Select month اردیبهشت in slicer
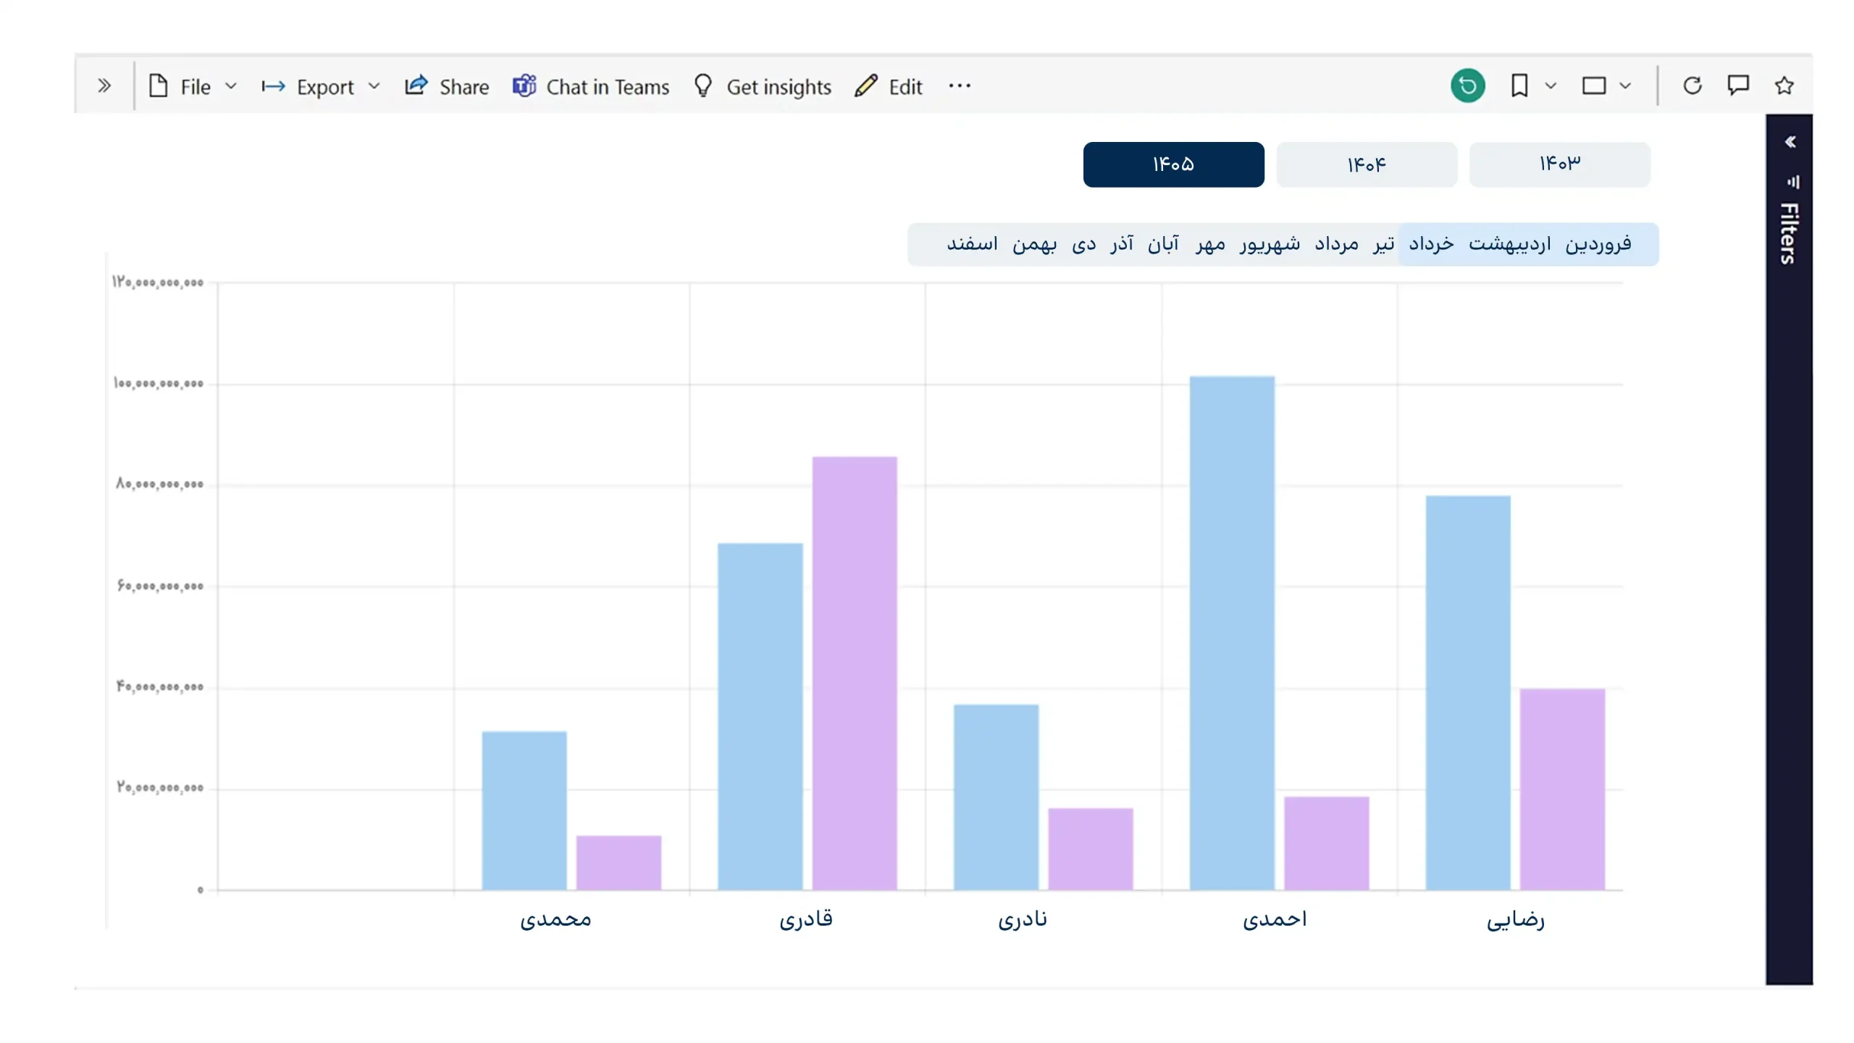Image resolution: width=1854 pixels, height=1043 pixels. click(1509, 244)
